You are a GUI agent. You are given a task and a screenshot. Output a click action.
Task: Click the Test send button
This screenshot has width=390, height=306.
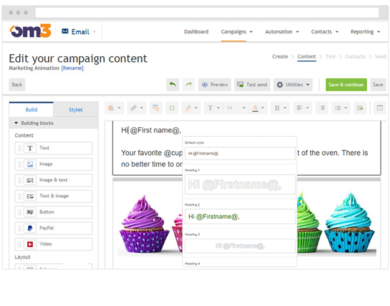(252, 85)
